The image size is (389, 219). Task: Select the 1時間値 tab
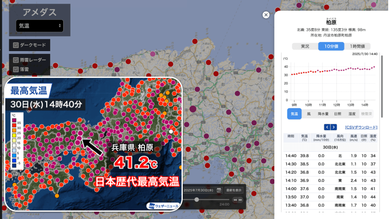[357, 46]
